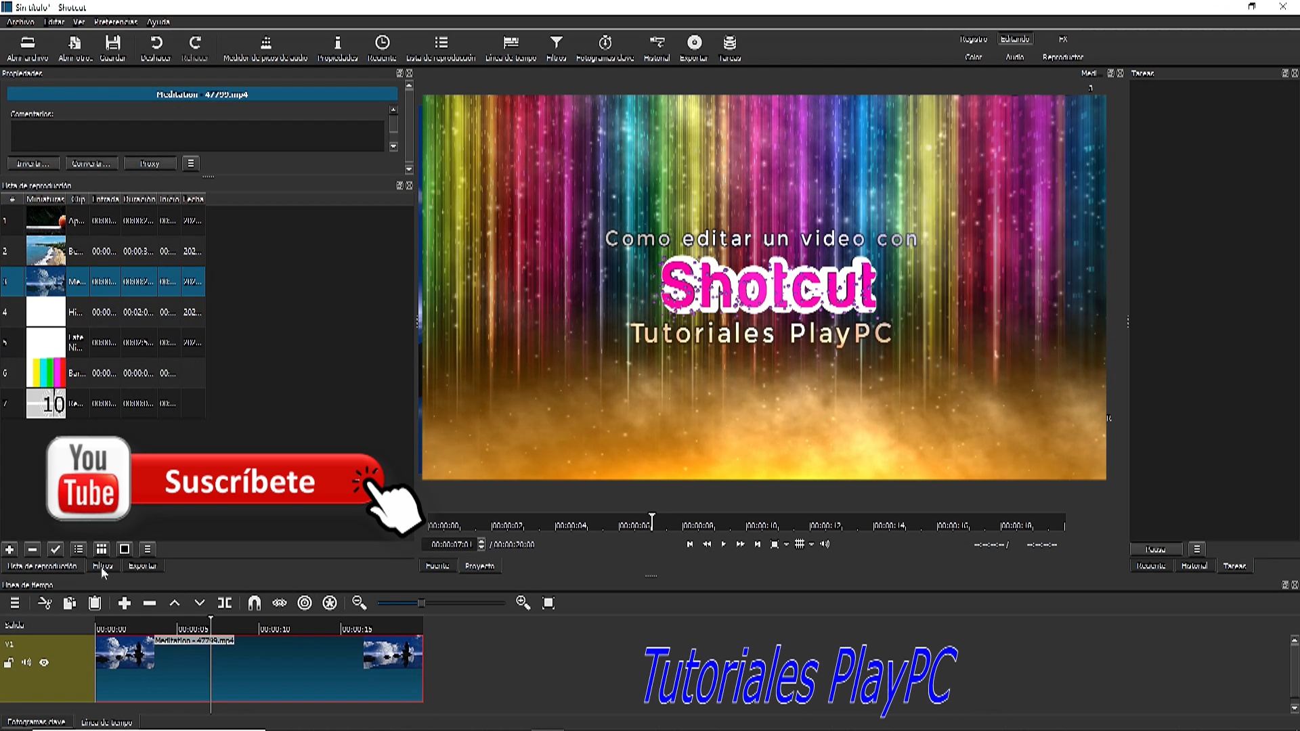Open the Fotogramas clave panel
This screenshot has height=731, width=1300.
click(605, 43)
